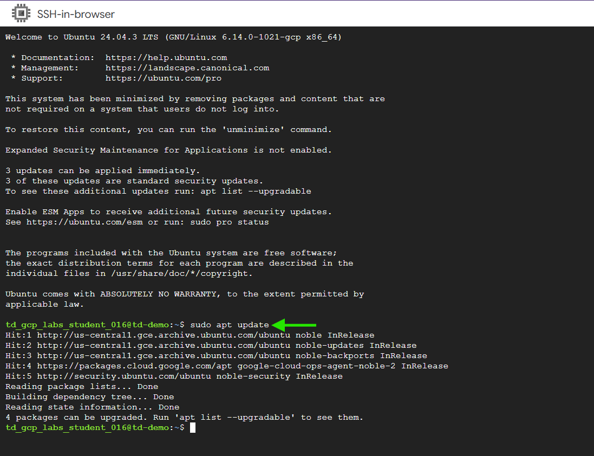Screen dimensions: 594x456
Task: Follow the ubuntu.com/pro support link
Action: [x=164, y=78]
